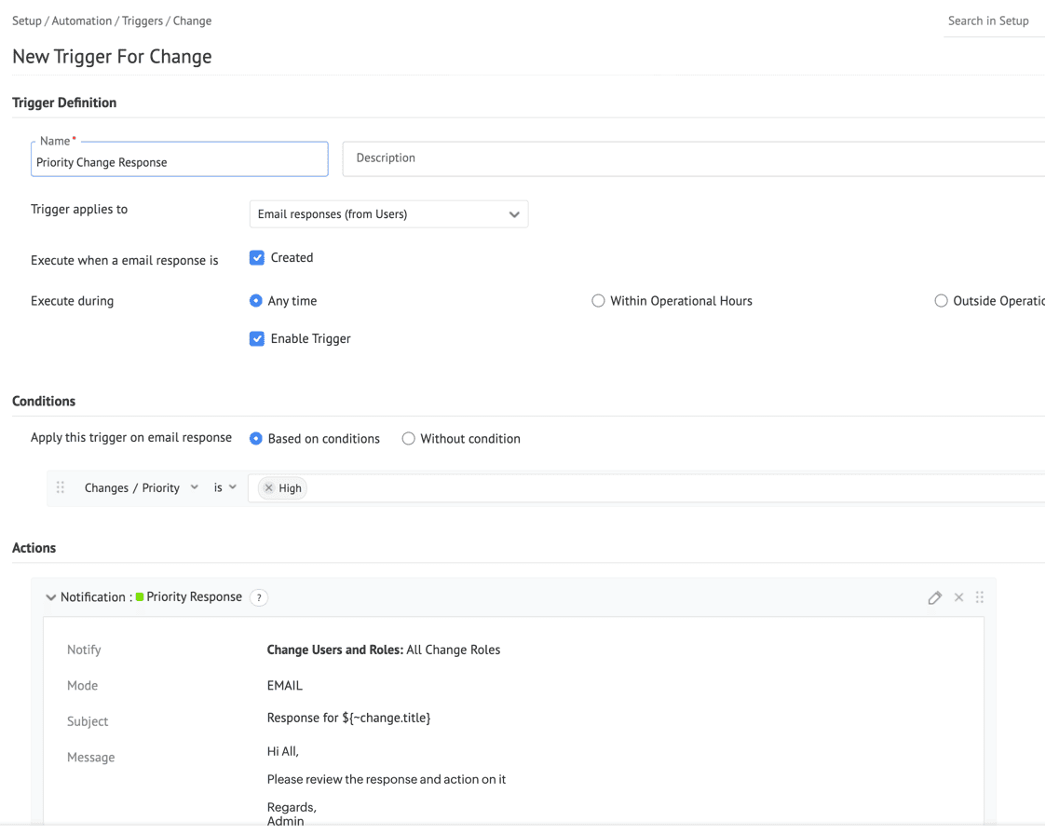The height and width of the screenshot is (835, 1046).
Task: Select Within Operational Hours option
Action: click(x=598, y=301)
